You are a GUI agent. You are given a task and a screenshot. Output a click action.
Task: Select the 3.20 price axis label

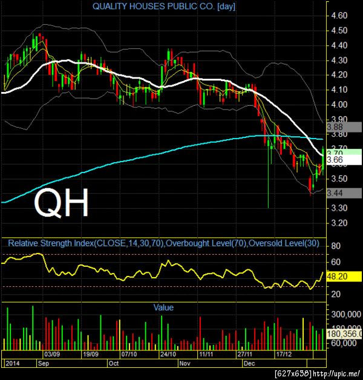point(339,223)
